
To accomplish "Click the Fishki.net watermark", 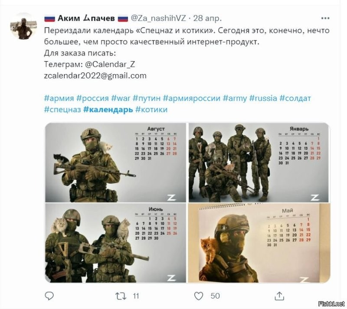I will tap(331, 304).
